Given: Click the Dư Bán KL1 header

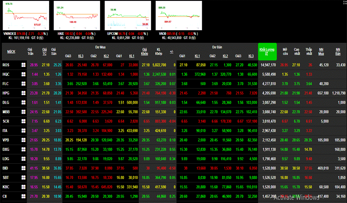Looking at the screenshot, I should 197,56.
